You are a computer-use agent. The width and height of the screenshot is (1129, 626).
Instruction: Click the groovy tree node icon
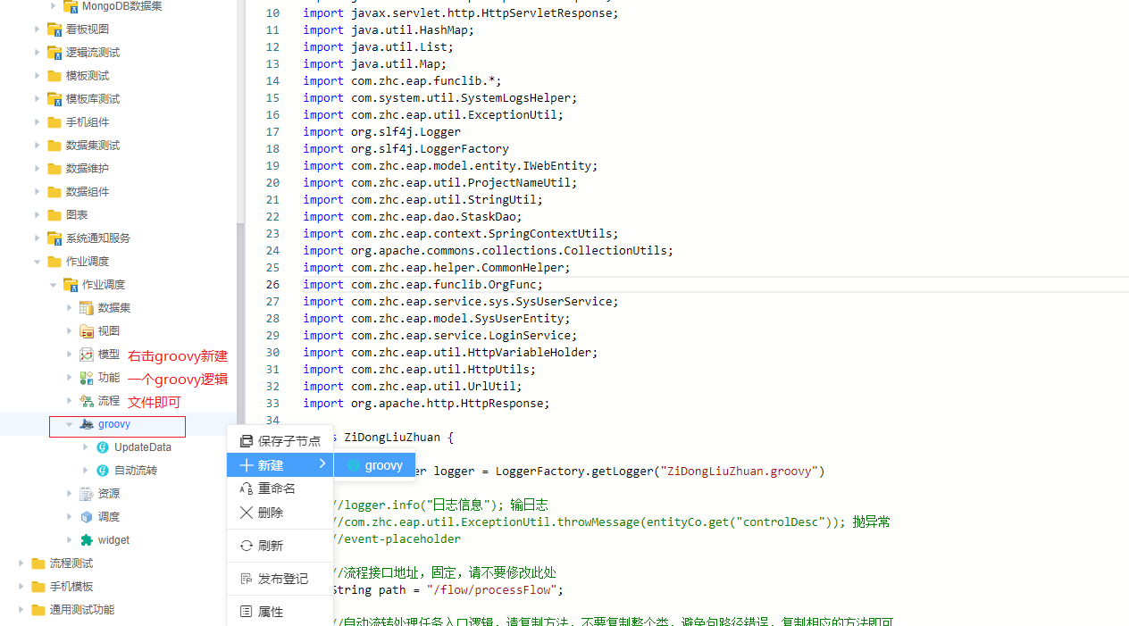click(x=87, y=424)
